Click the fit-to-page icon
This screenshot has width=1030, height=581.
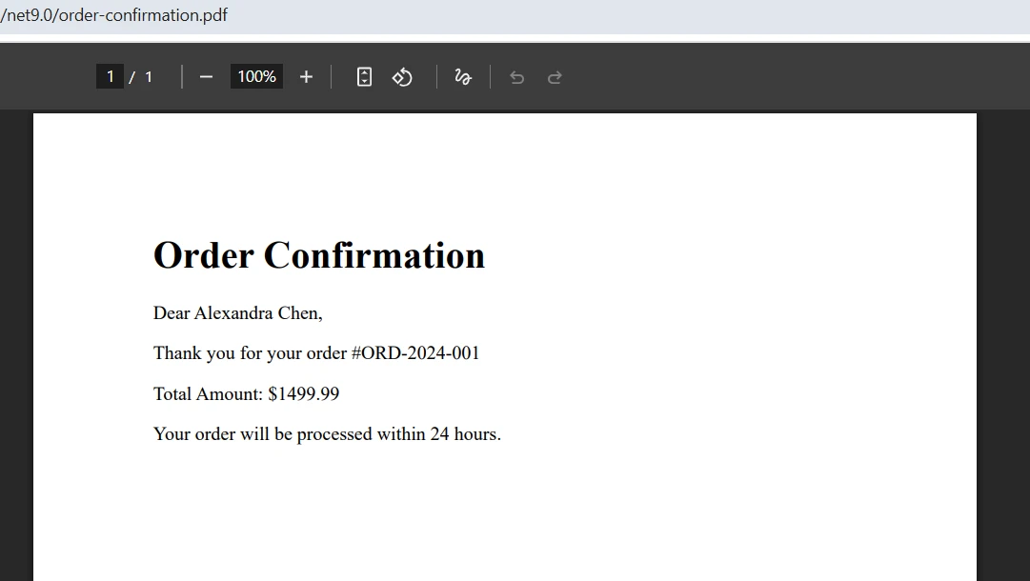(364, 76)
